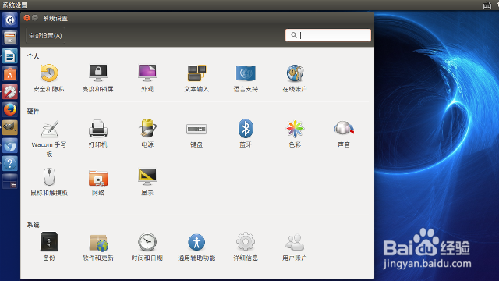Open the 显示 display settings
This screenshot has height=281, width=499.
pos(147,182)
